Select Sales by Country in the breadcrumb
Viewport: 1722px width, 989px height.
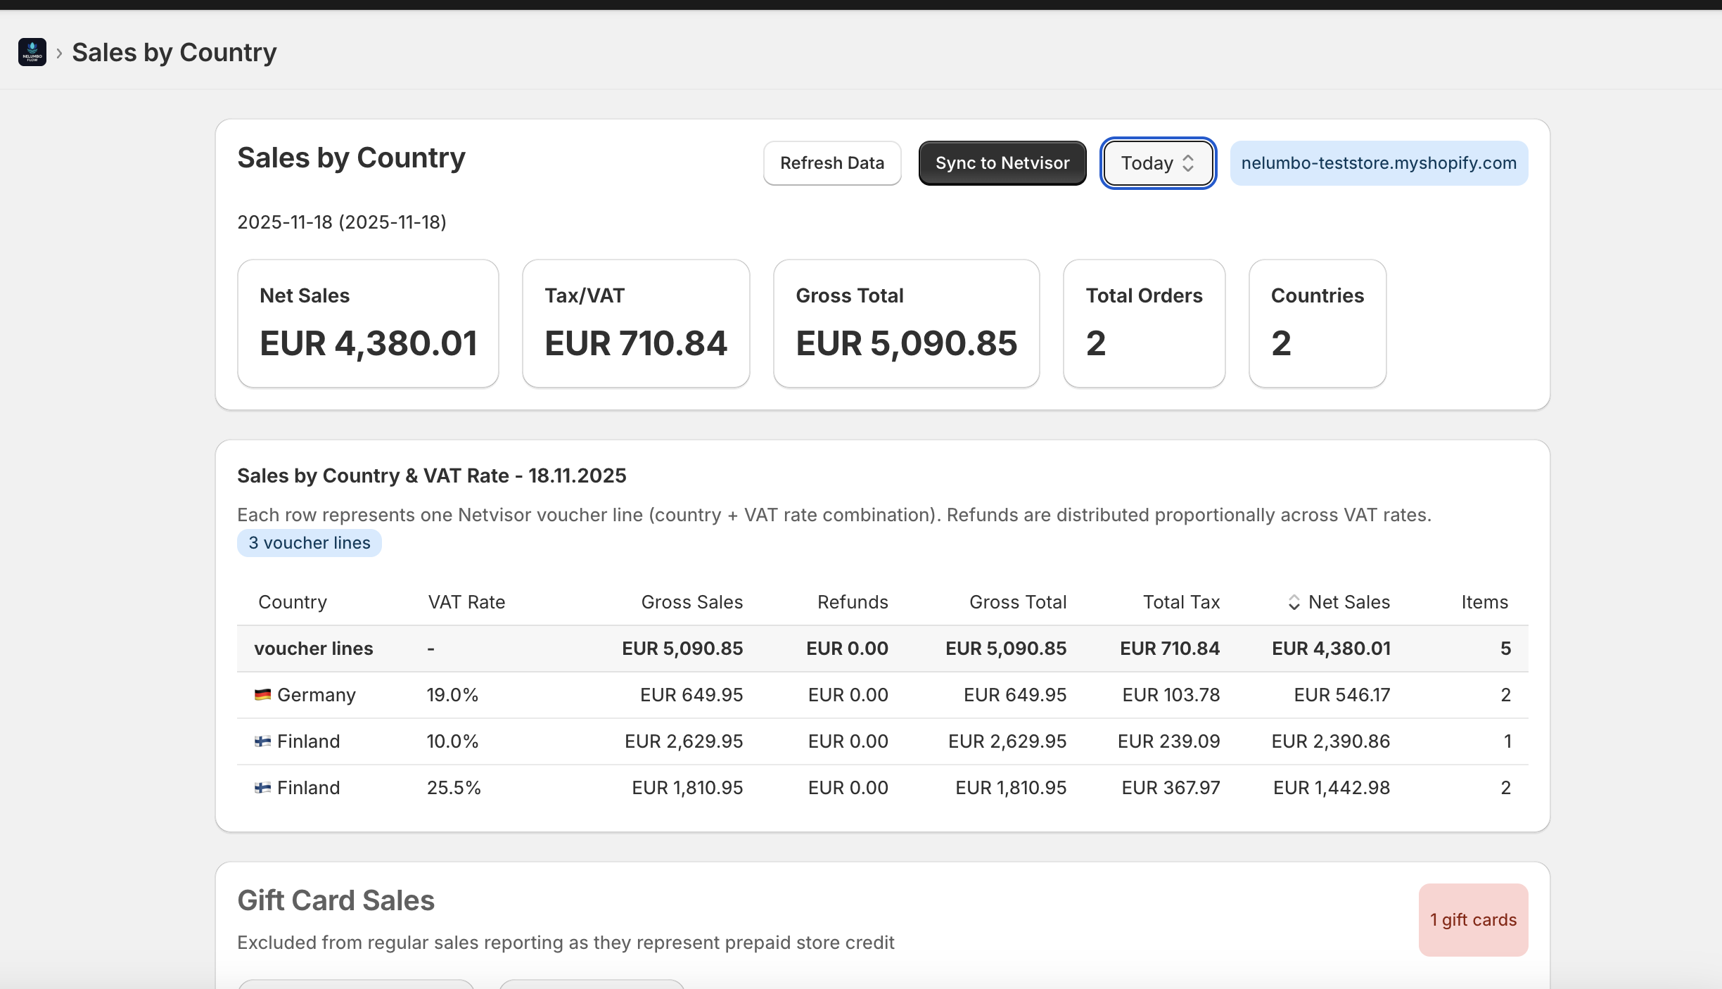(174, 52)
